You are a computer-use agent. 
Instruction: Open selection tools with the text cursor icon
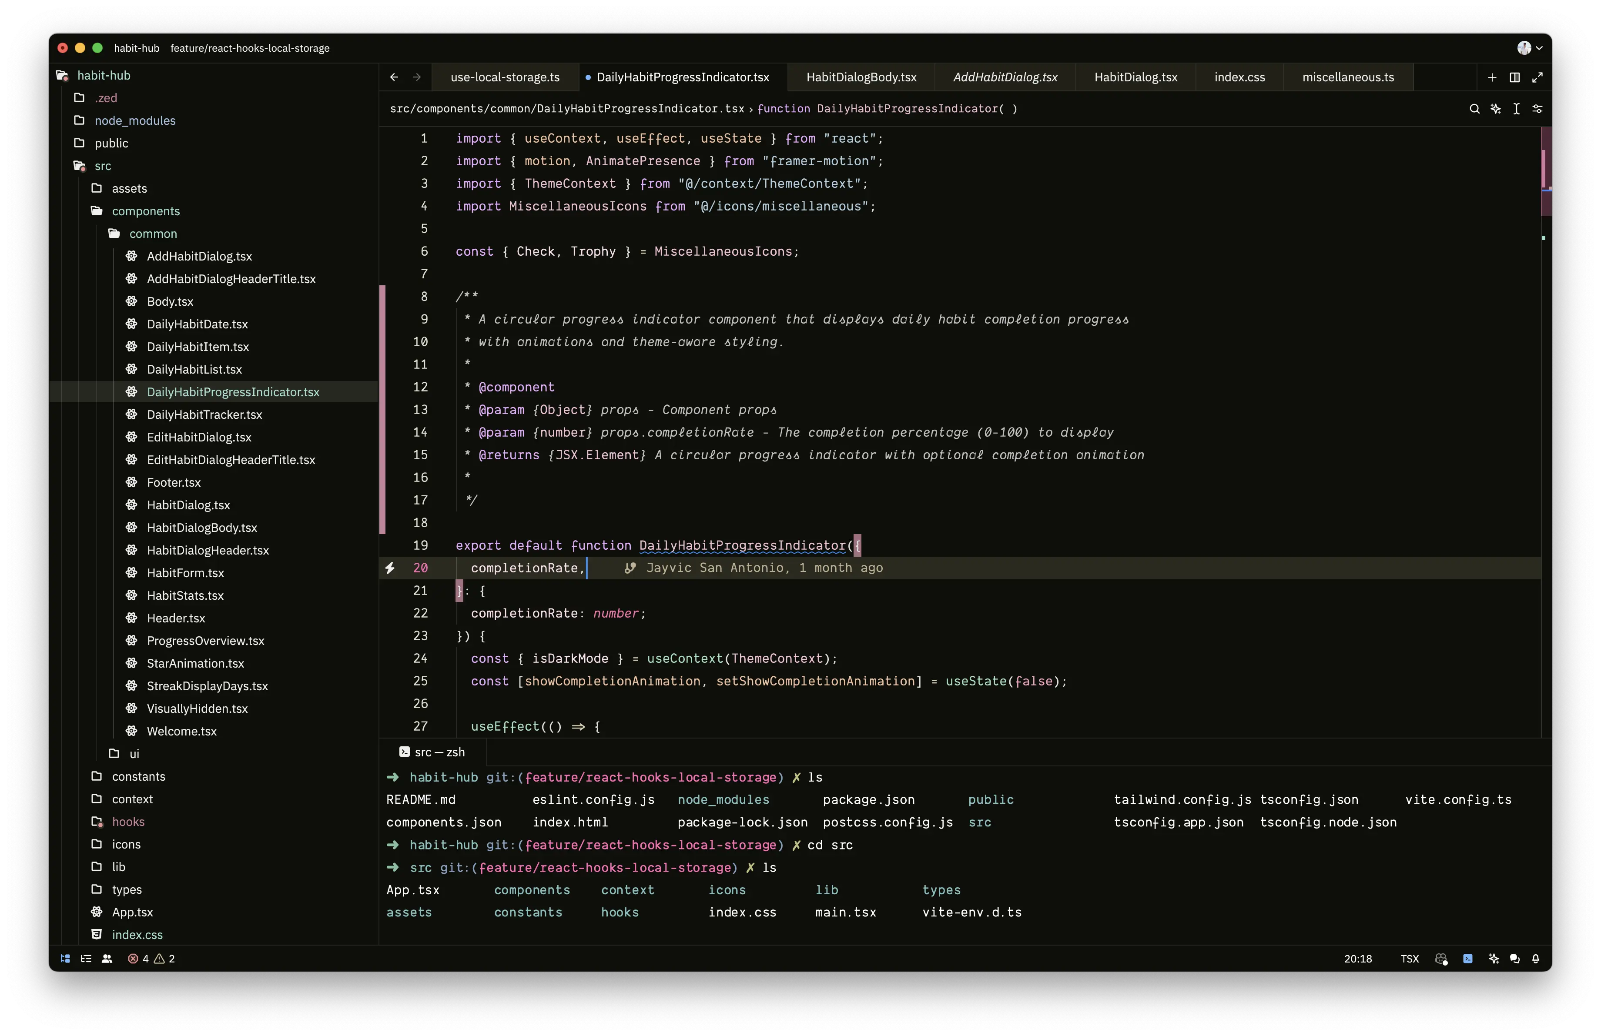[x=1516, y=109]
